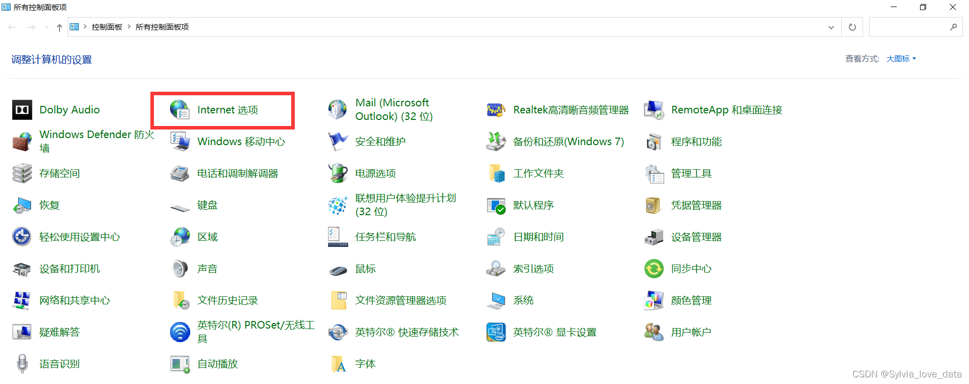
Task: Open 字体 fonts icon
Action: [x=338, y=364]
